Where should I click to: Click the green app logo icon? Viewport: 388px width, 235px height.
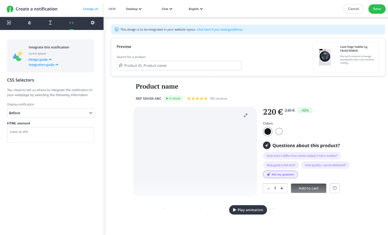coord(10,9)
